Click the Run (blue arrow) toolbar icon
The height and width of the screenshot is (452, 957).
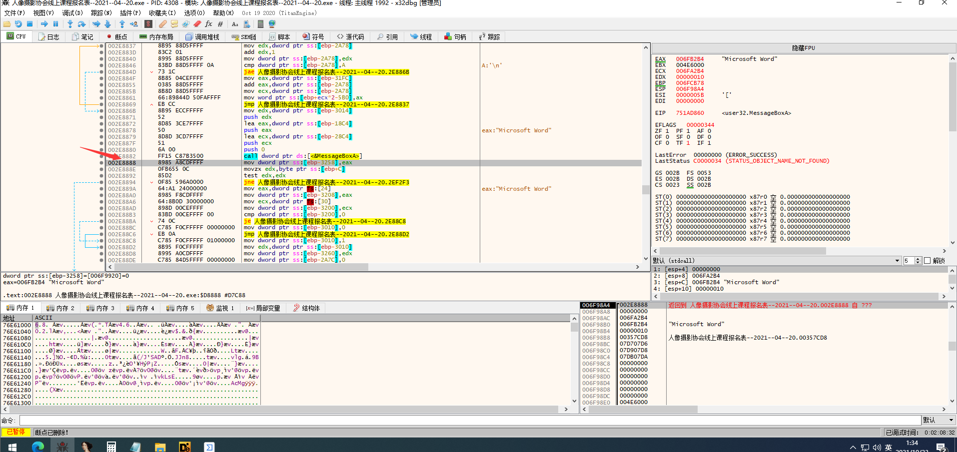click(x=44, y=24)
